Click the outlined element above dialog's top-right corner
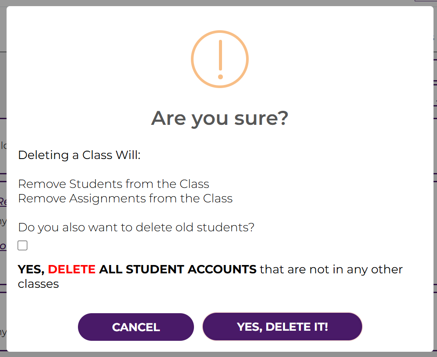Screen dimensions: 437x357 tap(425, 1)
